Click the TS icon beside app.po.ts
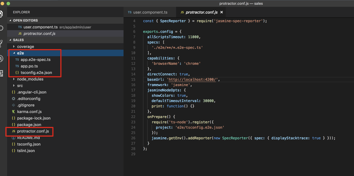Viewport: 354px width, 176px height. click(x=17, y=66)
